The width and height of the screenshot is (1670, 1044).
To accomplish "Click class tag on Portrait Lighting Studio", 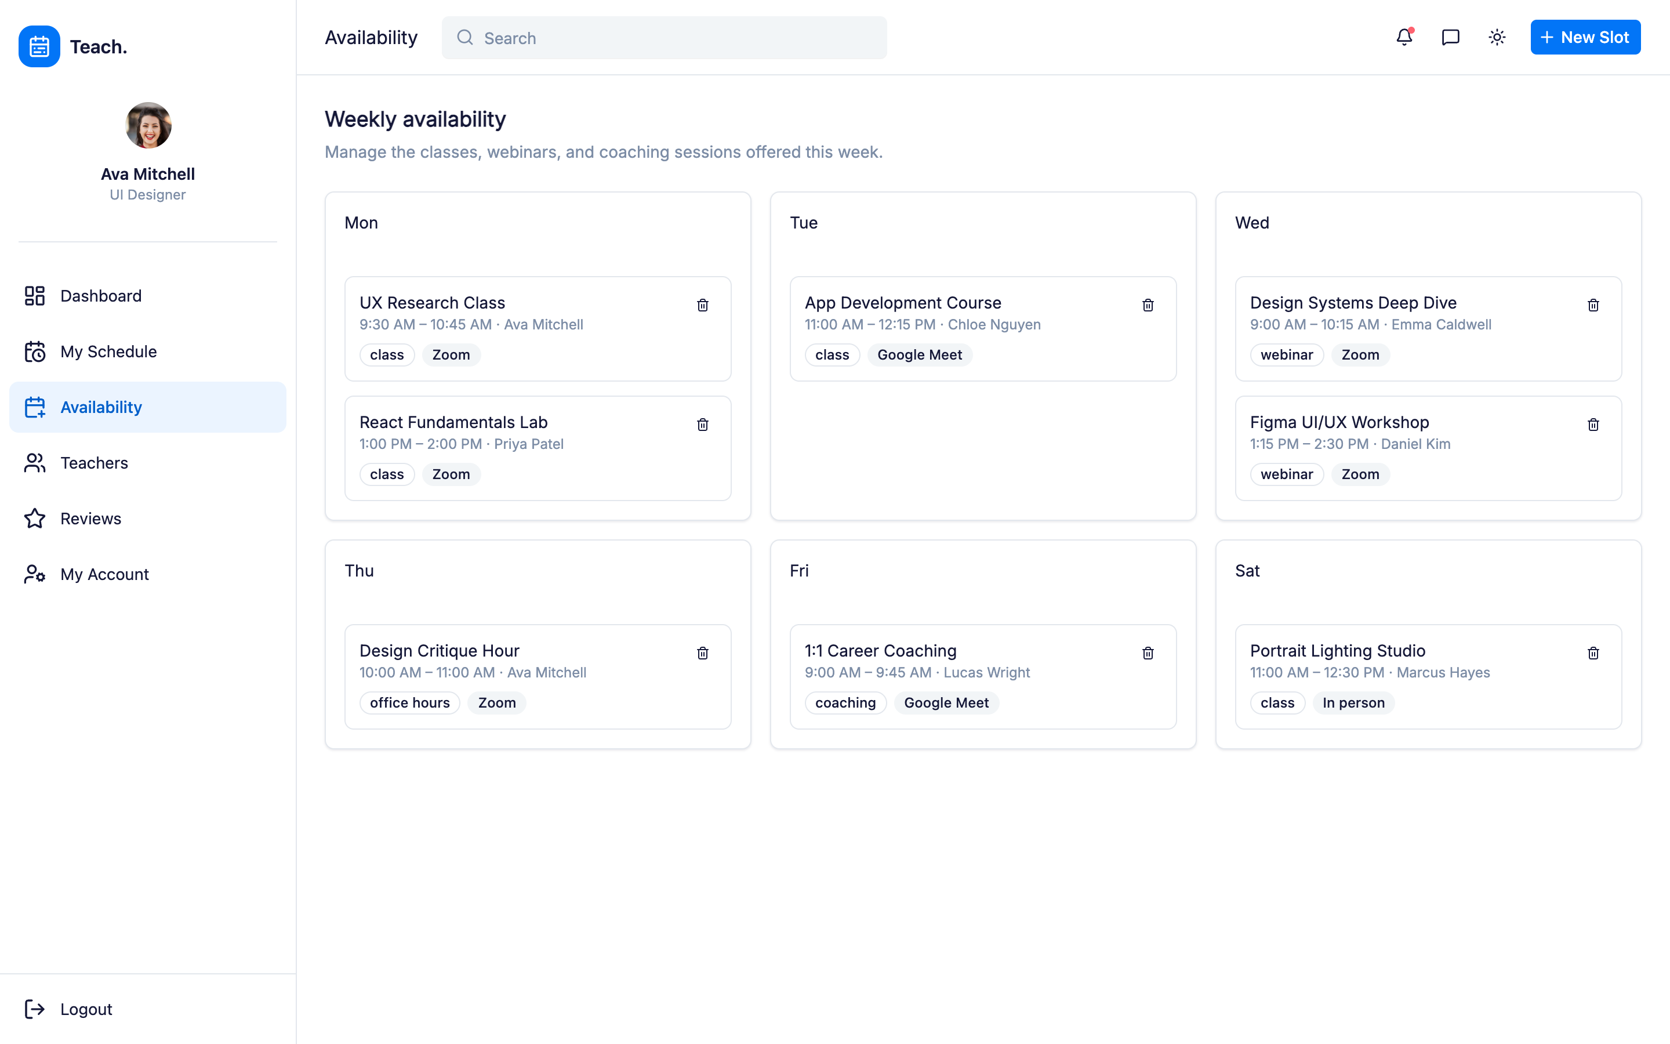I will tap(1277, 702).
